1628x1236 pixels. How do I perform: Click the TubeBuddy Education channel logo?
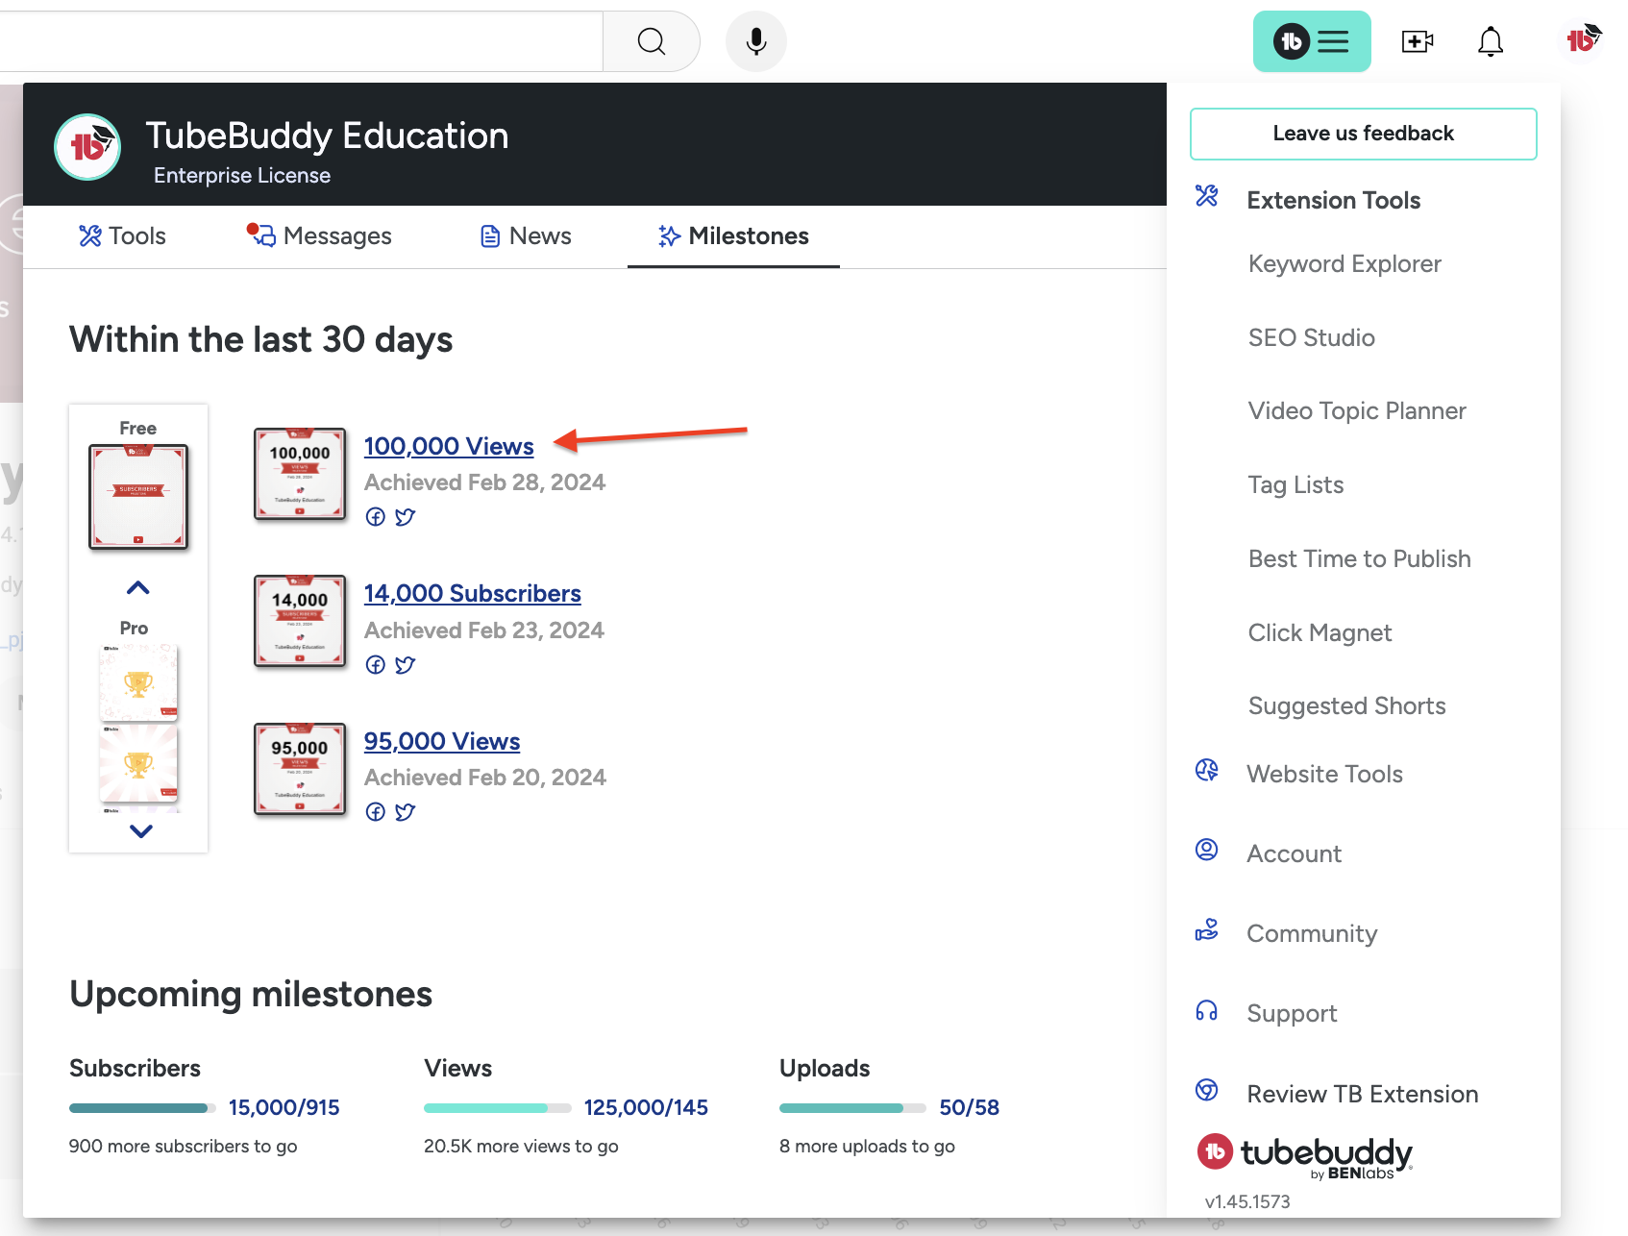87,147
